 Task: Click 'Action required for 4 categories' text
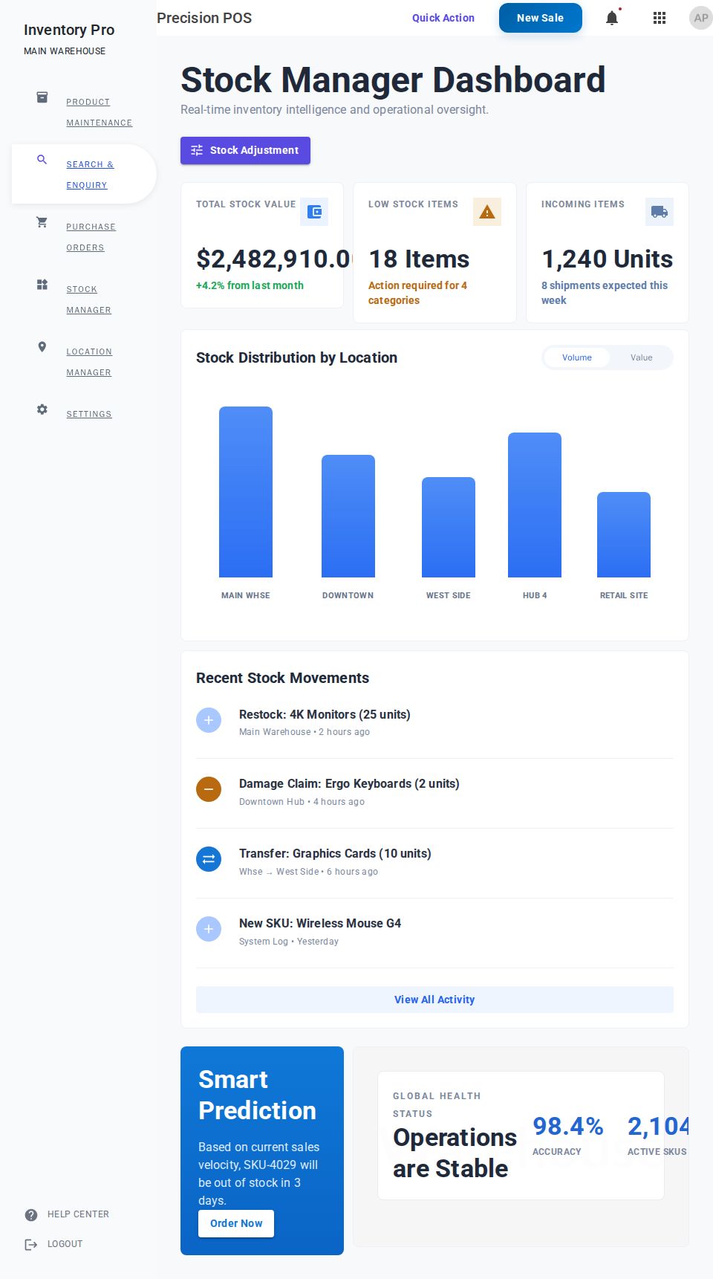pyautogui.click(x=417, y=293)
